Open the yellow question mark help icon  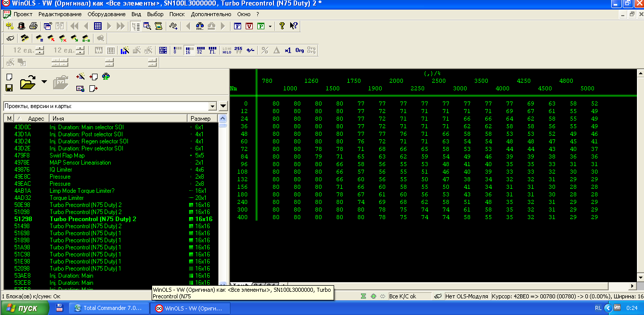tap(282, 26)
